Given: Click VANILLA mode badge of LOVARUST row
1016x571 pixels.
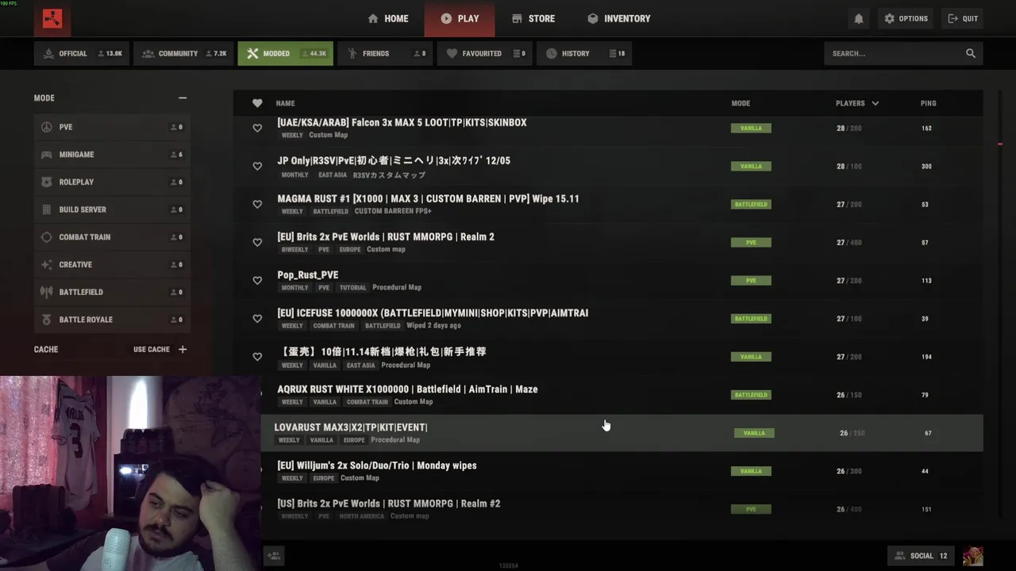Looking at the screenshot, I should coord(754,433).
